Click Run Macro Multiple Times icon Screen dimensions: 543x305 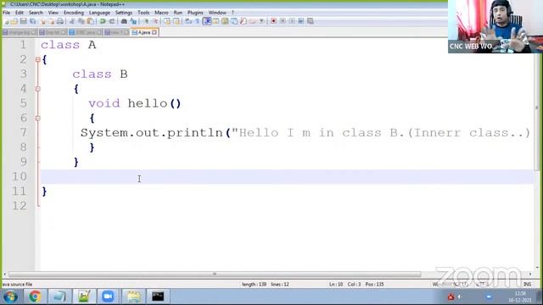click(x=301, y=21)
